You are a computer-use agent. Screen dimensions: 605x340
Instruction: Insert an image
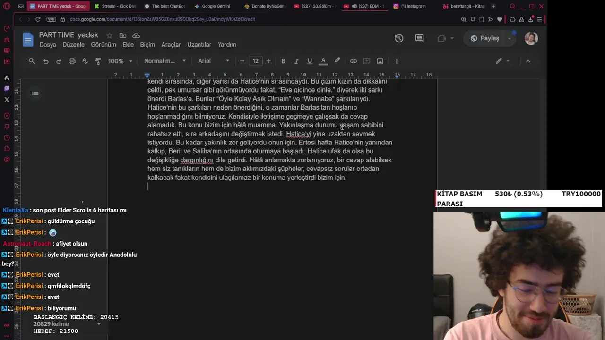pos(380,61)
